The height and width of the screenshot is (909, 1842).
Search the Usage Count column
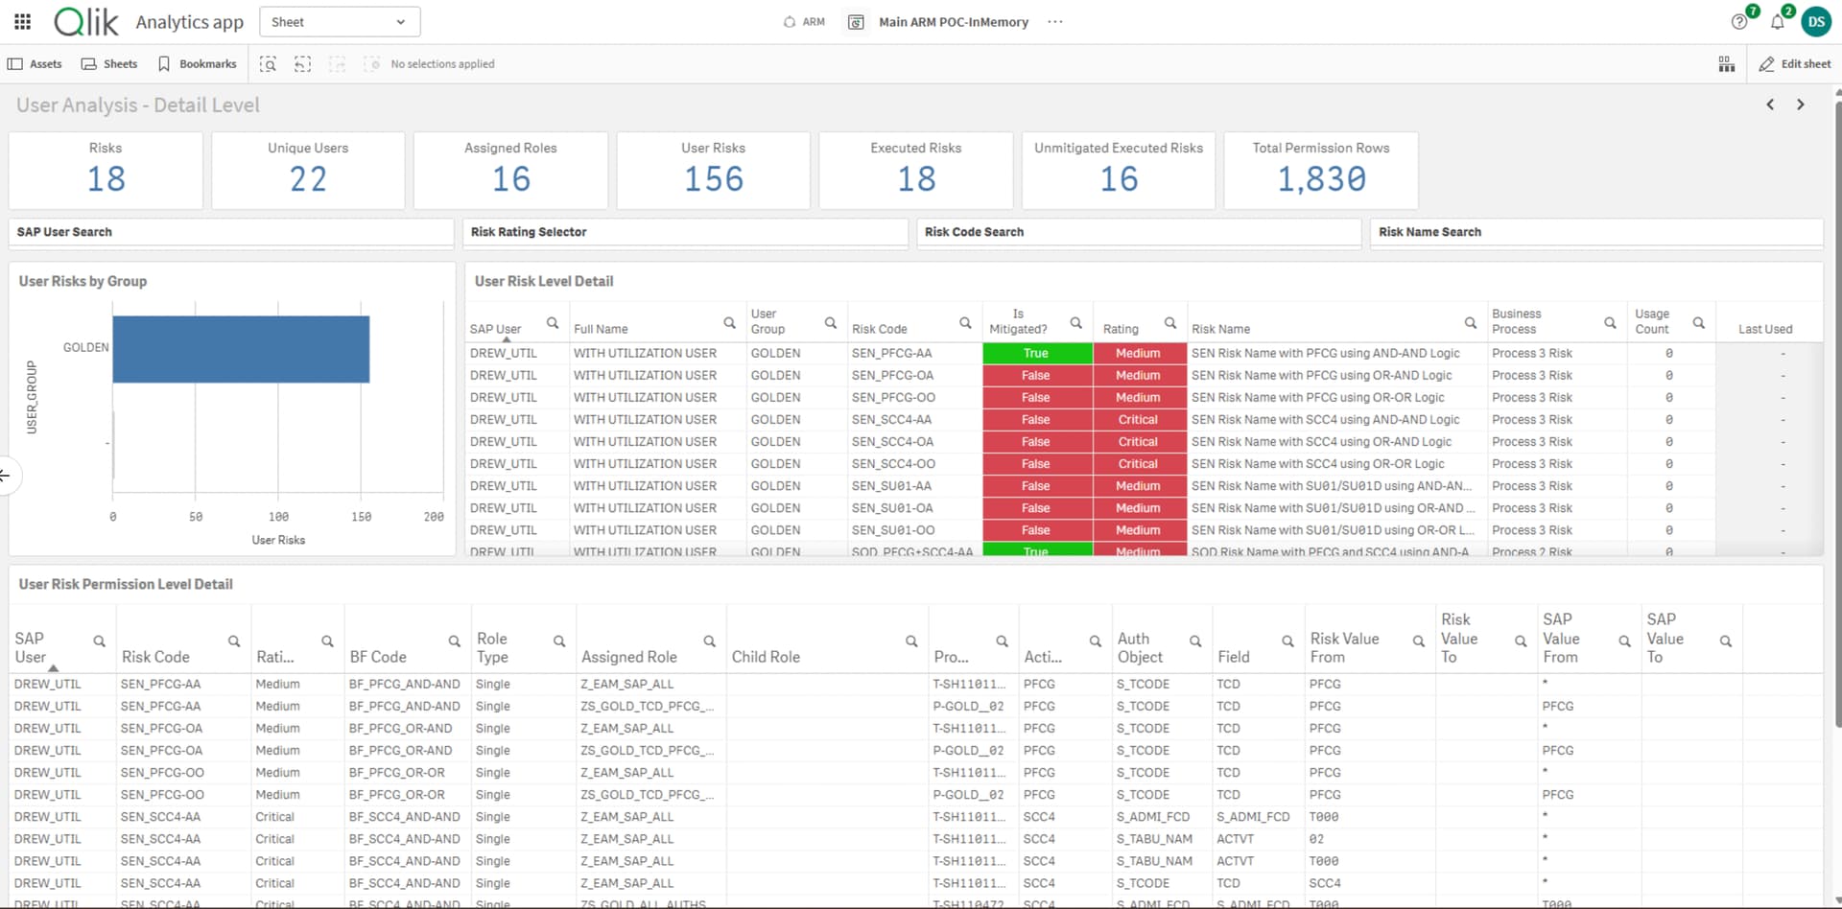(1698, 323)
